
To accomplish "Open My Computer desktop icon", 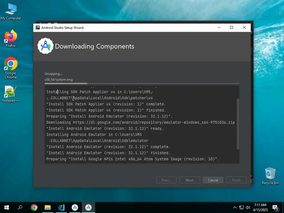I will pos(11,11).
